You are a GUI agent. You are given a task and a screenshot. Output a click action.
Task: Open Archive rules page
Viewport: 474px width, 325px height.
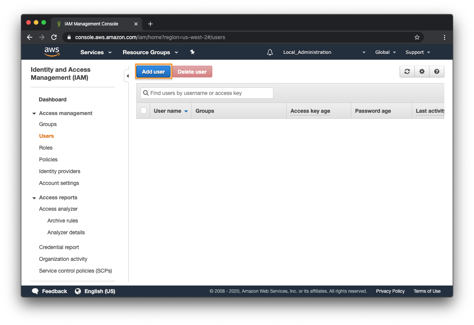[63, 221]
